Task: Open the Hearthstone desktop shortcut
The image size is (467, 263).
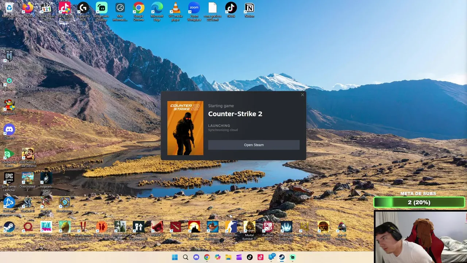Action: coord(65,205)
